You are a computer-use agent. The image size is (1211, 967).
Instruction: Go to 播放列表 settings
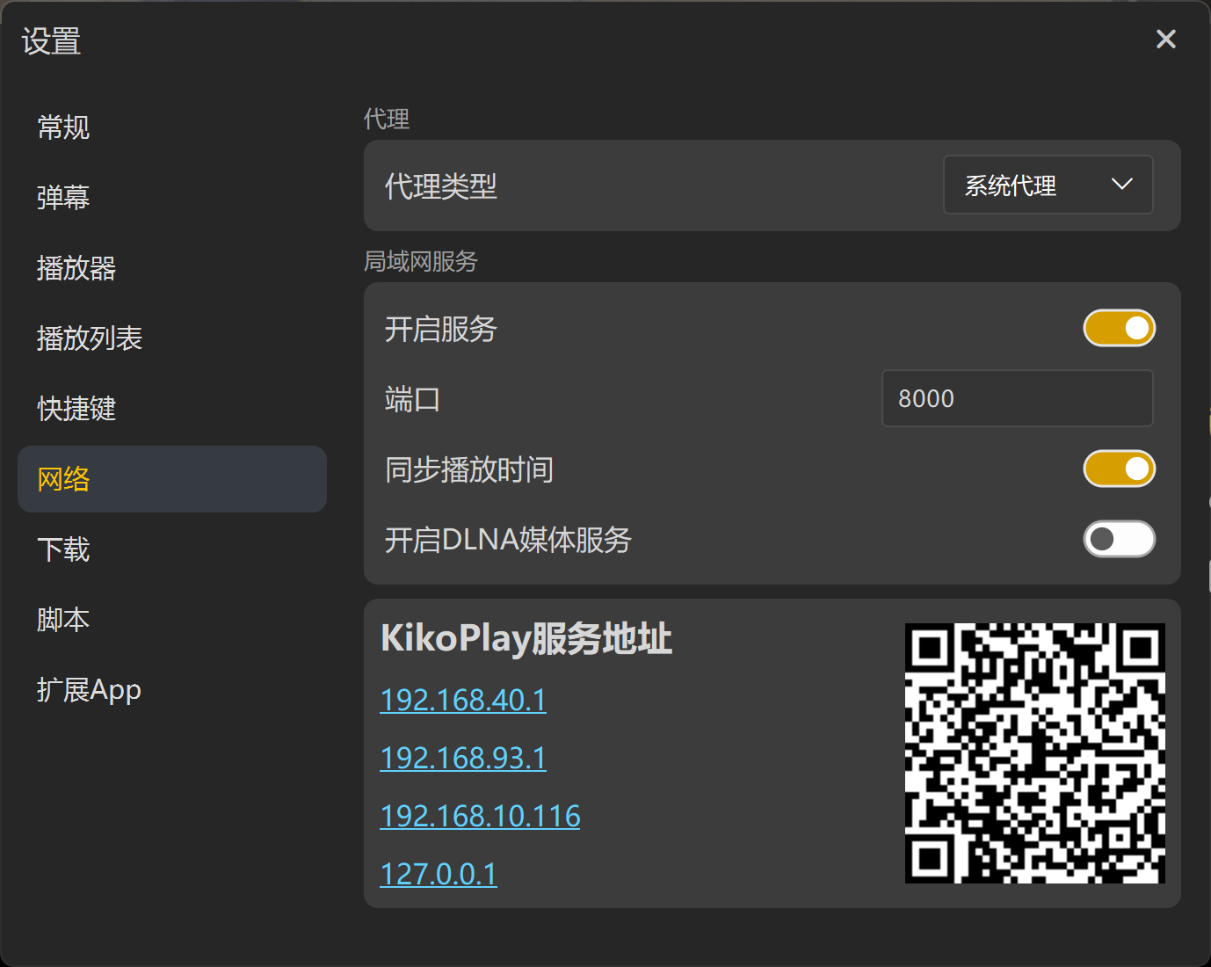[x=172, y=338]
